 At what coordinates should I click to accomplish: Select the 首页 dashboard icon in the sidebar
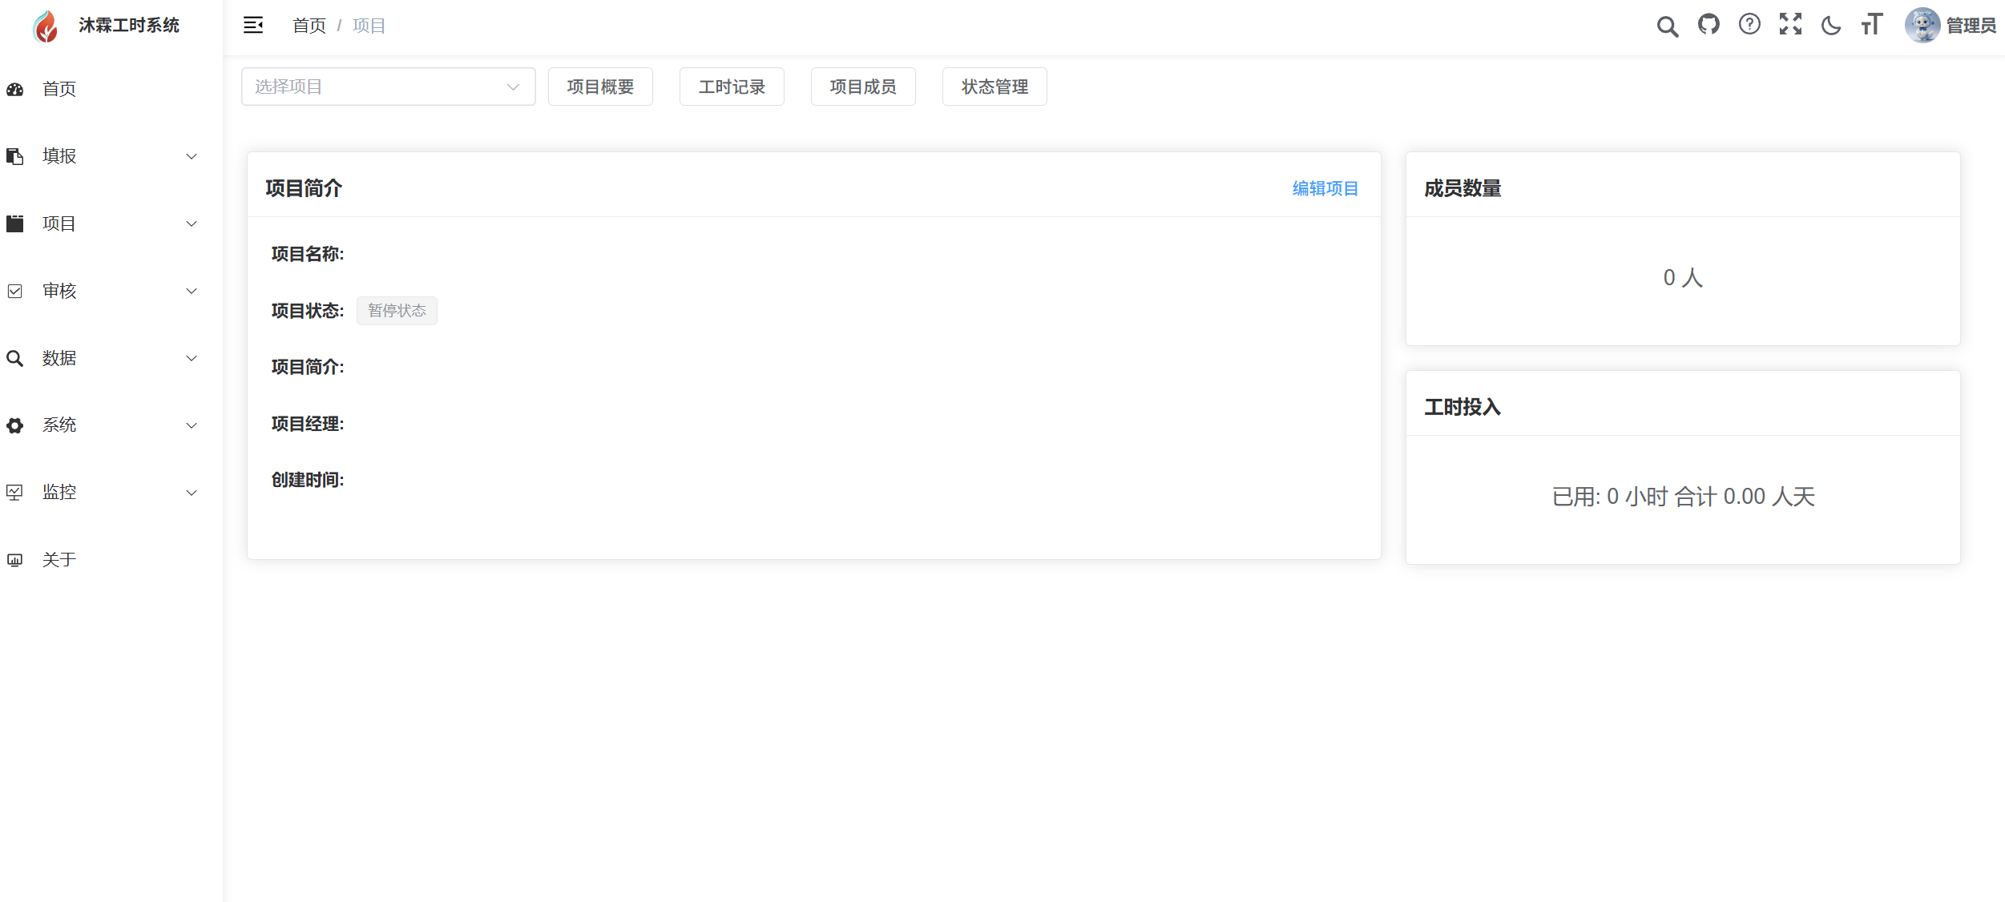16,89
